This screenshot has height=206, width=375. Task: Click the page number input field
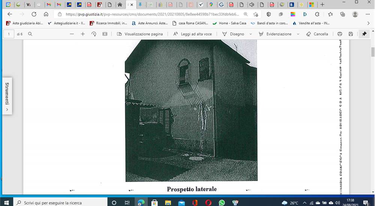[x=9, y=34]
